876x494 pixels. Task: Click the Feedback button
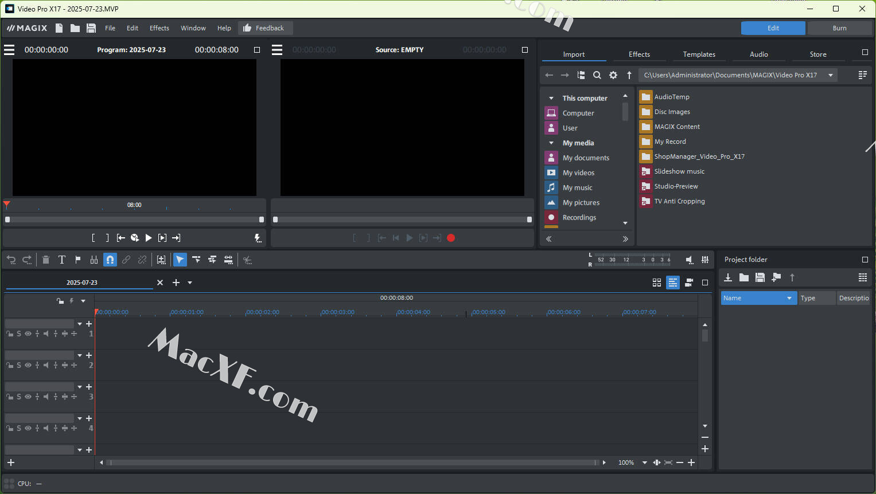tap(264, 28)
